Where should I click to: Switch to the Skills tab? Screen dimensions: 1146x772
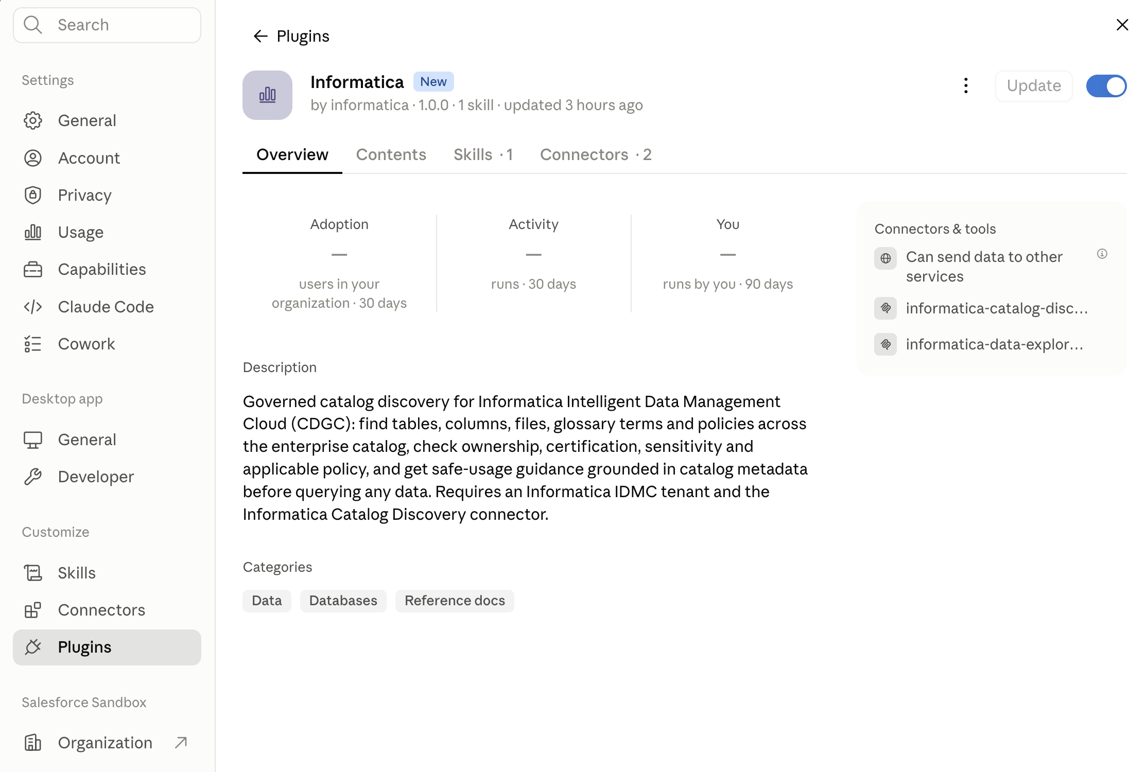coord(483,154)
